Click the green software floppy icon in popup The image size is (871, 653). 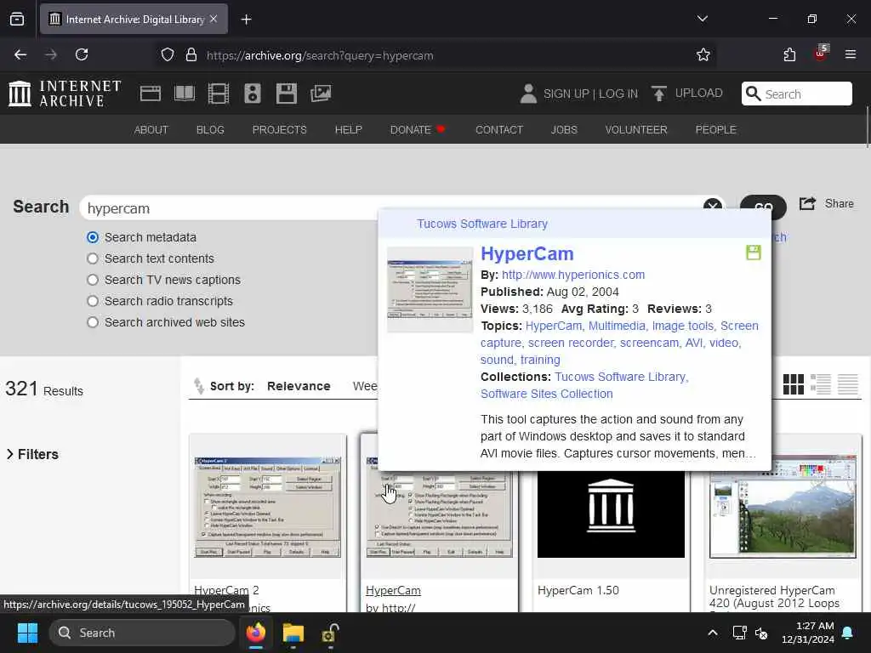pyautogui.click(x=754, y=253)
